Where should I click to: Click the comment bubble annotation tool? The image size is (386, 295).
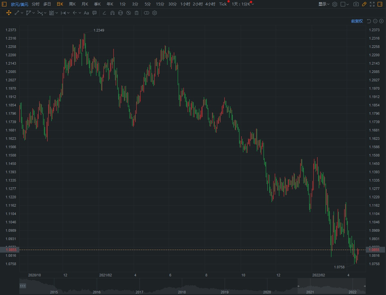coord(94,13)
